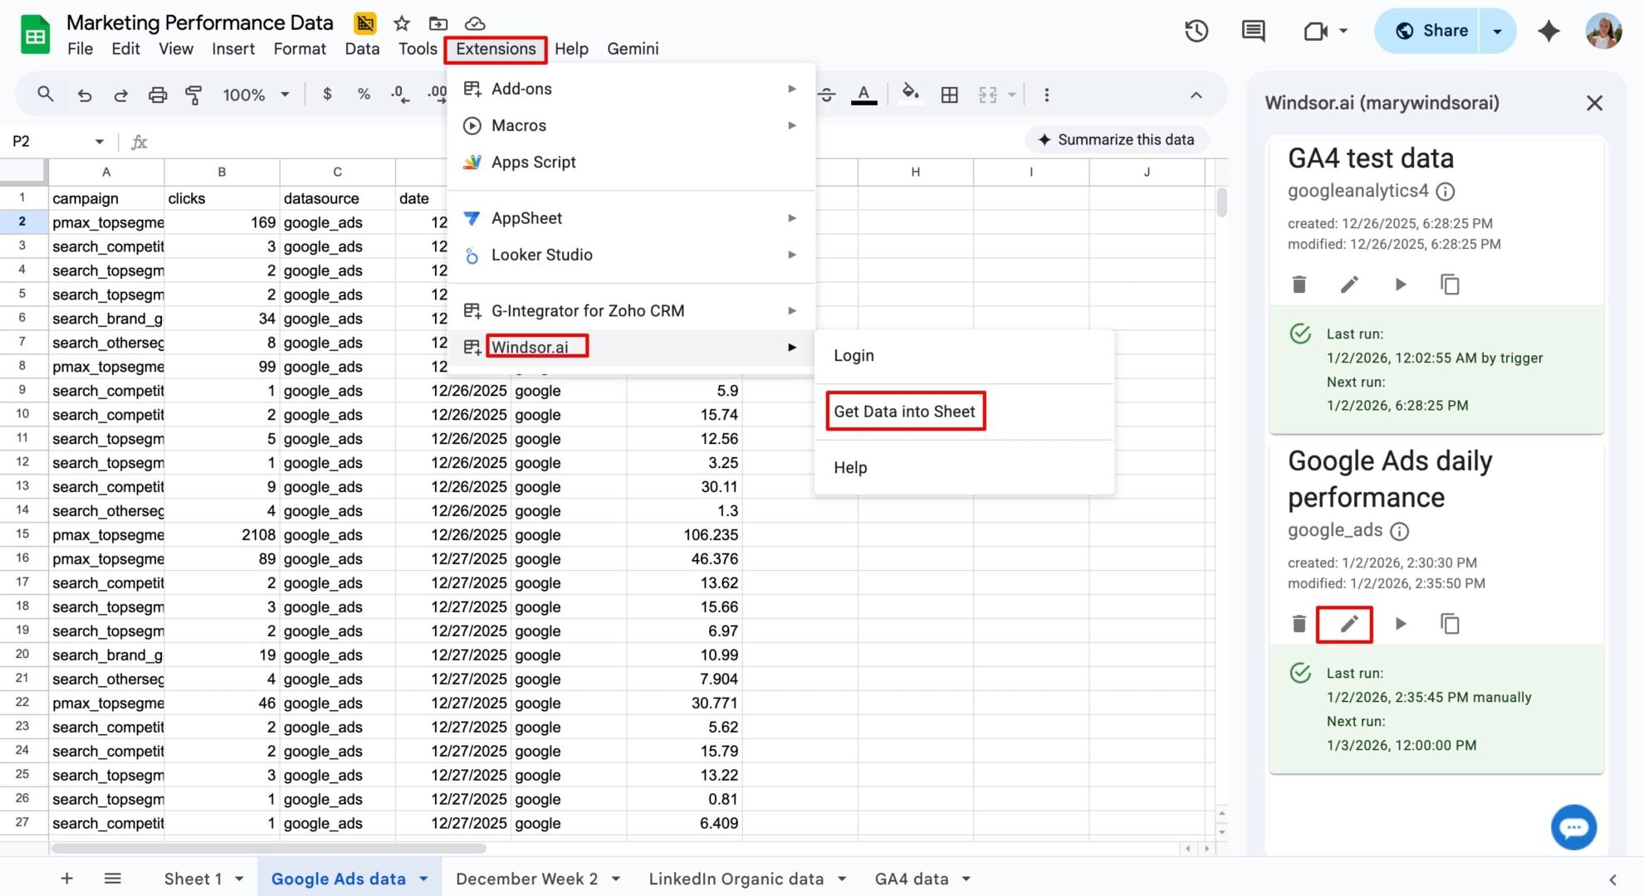Open GA4 data tab menu arrow

pos(966,879)
